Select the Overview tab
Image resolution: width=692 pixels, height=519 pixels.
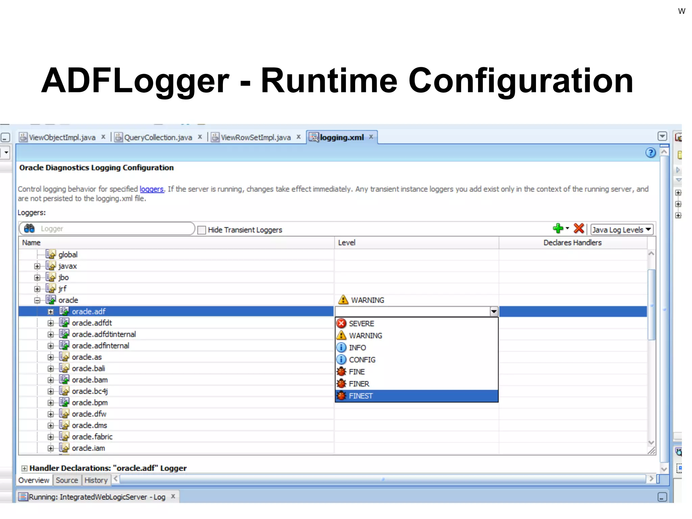(x=34, y=480)
